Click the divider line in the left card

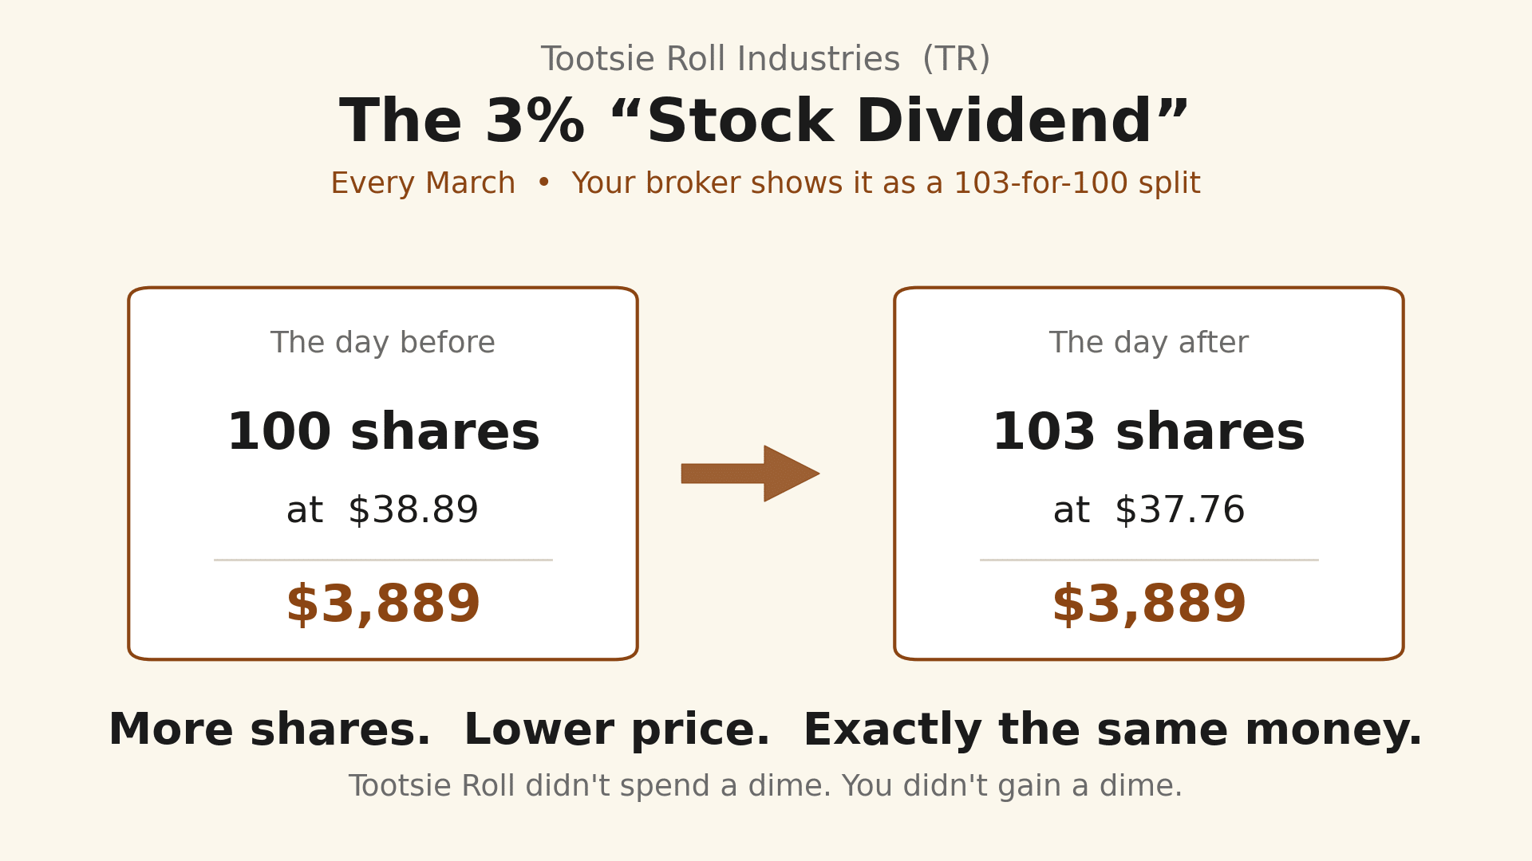[x=383, y=560]
